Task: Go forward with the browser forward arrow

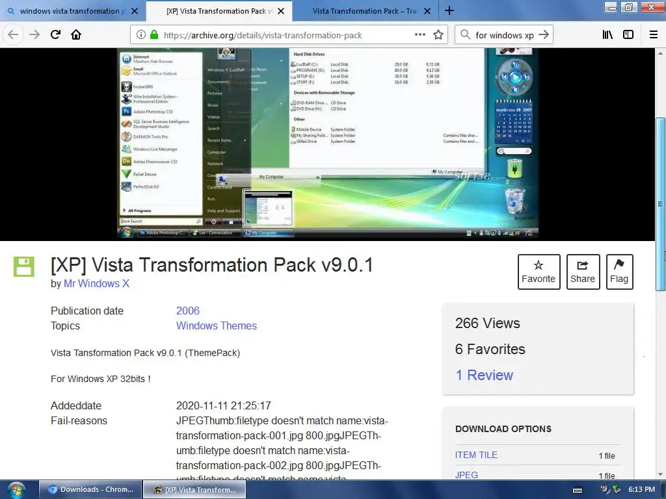Action: pyautogui.click(x=34, y=35)
